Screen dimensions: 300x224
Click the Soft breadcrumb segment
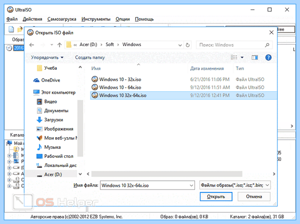(109, 45)
